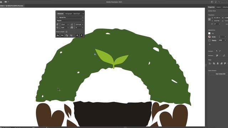Click the connect endpoints anchor icon
Screen dimensions: 228x128
(x=224, y=55)
